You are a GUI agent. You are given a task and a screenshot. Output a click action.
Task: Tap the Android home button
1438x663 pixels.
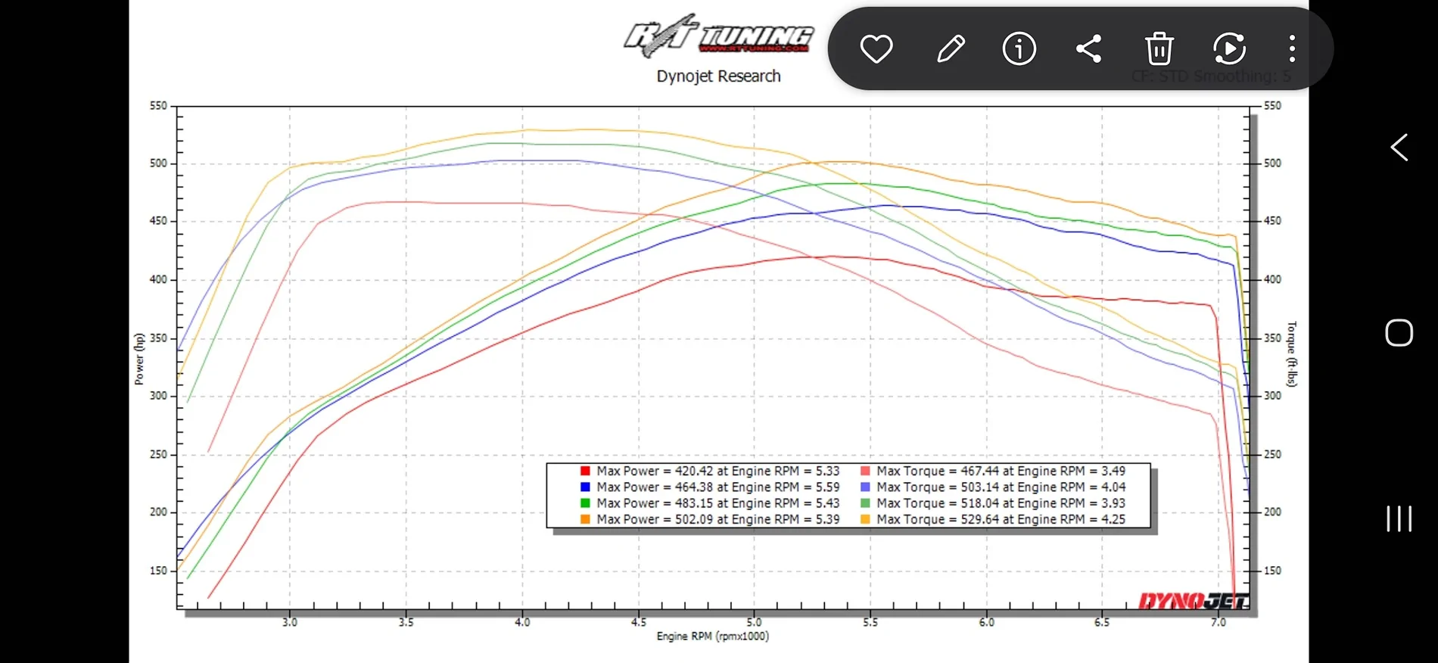pos(1399,333)
